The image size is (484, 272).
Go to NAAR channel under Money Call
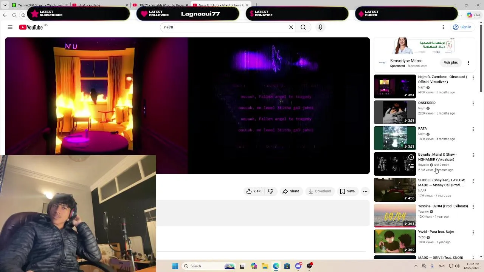coord(422,190)
